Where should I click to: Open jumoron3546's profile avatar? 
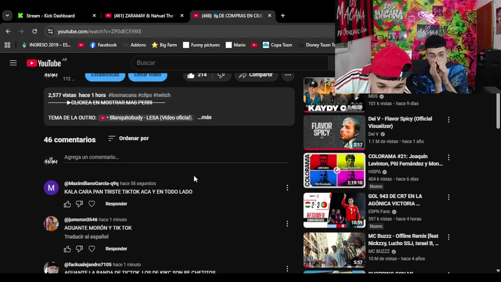(x=51, y=224)
